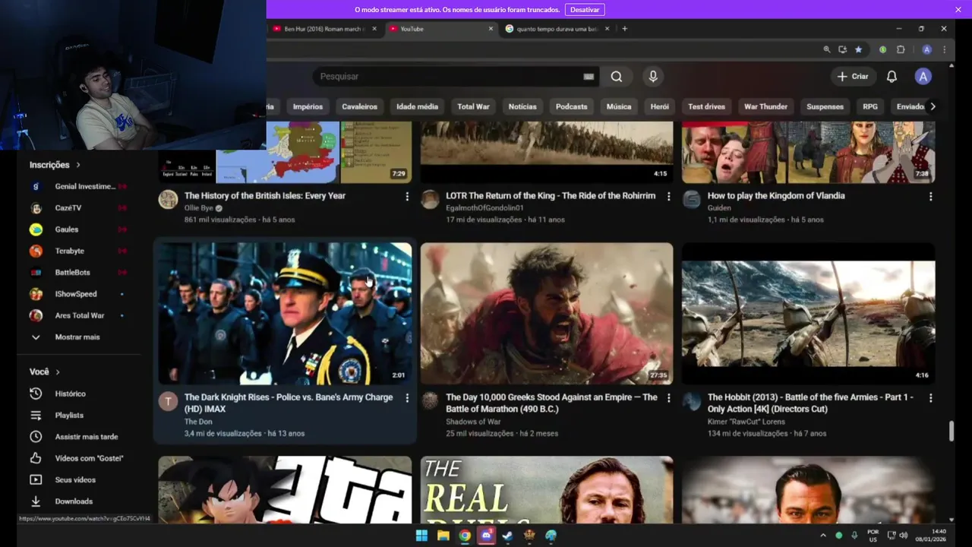Open the on-screen keyboard in the search box
Screen dimensions: 972x547
pyautogui.click(x=589, y=76)
